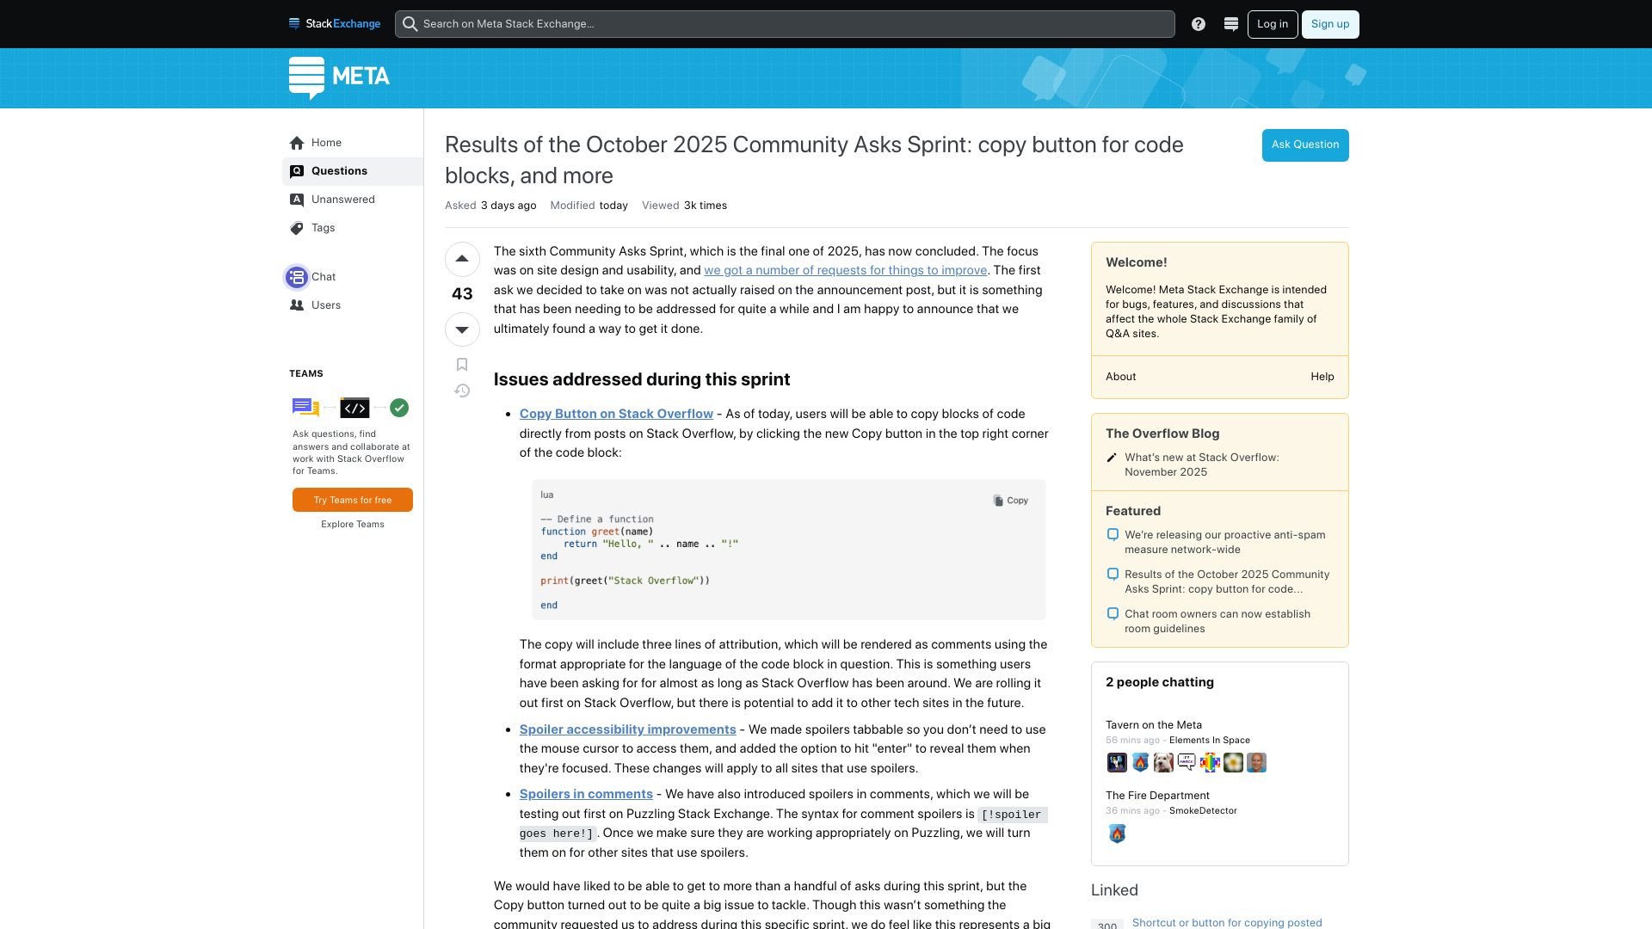Go to Unanswered in the left navigation
Image resolution: width=1652 pixels, height=929 pixels.
(x=353, y=200)
